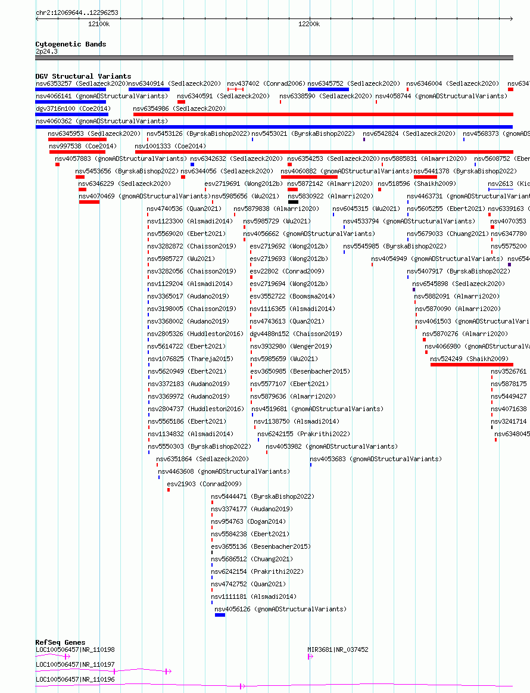
Task: Open the nsv6340914 (Sedlazeck2020) variant
Action: coord(174,83)
